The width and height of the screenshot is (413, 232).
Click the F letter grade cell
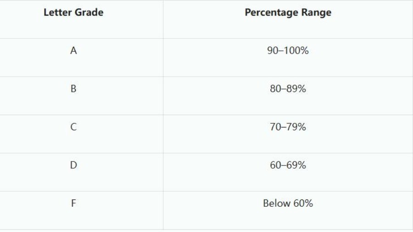click(x=73, y=203)
